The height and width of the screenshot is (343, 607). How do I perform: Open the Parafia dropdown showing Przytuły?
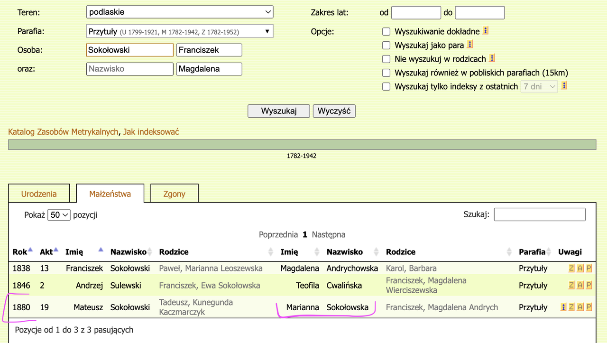point(180,32)
